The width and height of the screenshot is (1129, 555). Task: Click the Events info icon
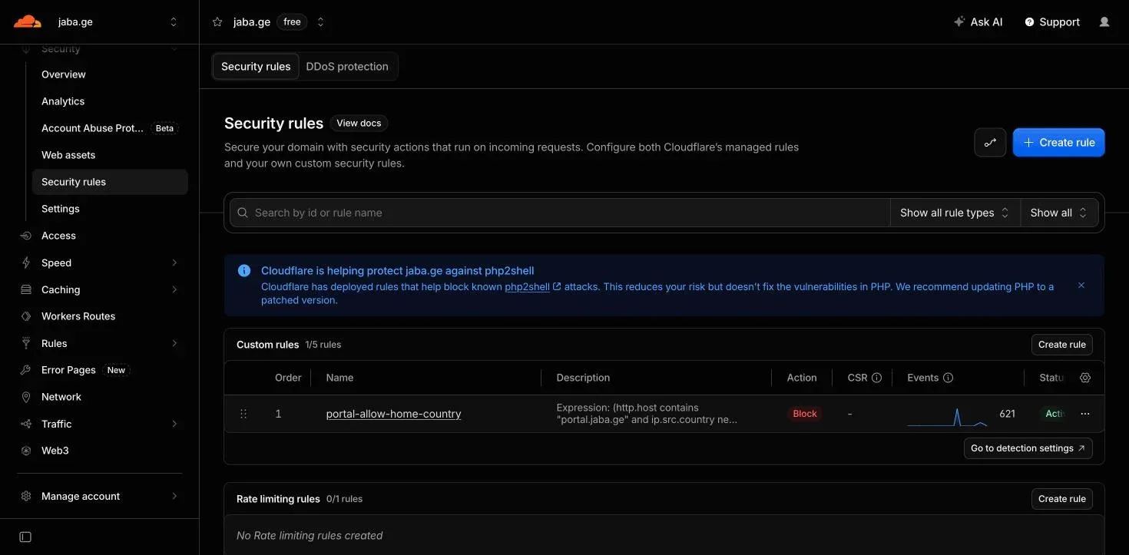pos(948,378)
